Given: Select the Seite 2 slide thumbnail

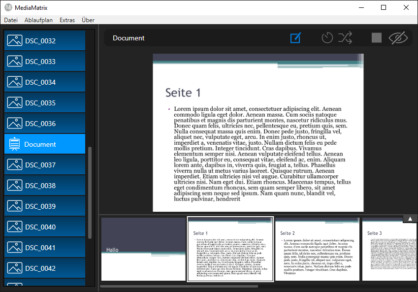Looking at the screenshot, I should coord(318,249).
